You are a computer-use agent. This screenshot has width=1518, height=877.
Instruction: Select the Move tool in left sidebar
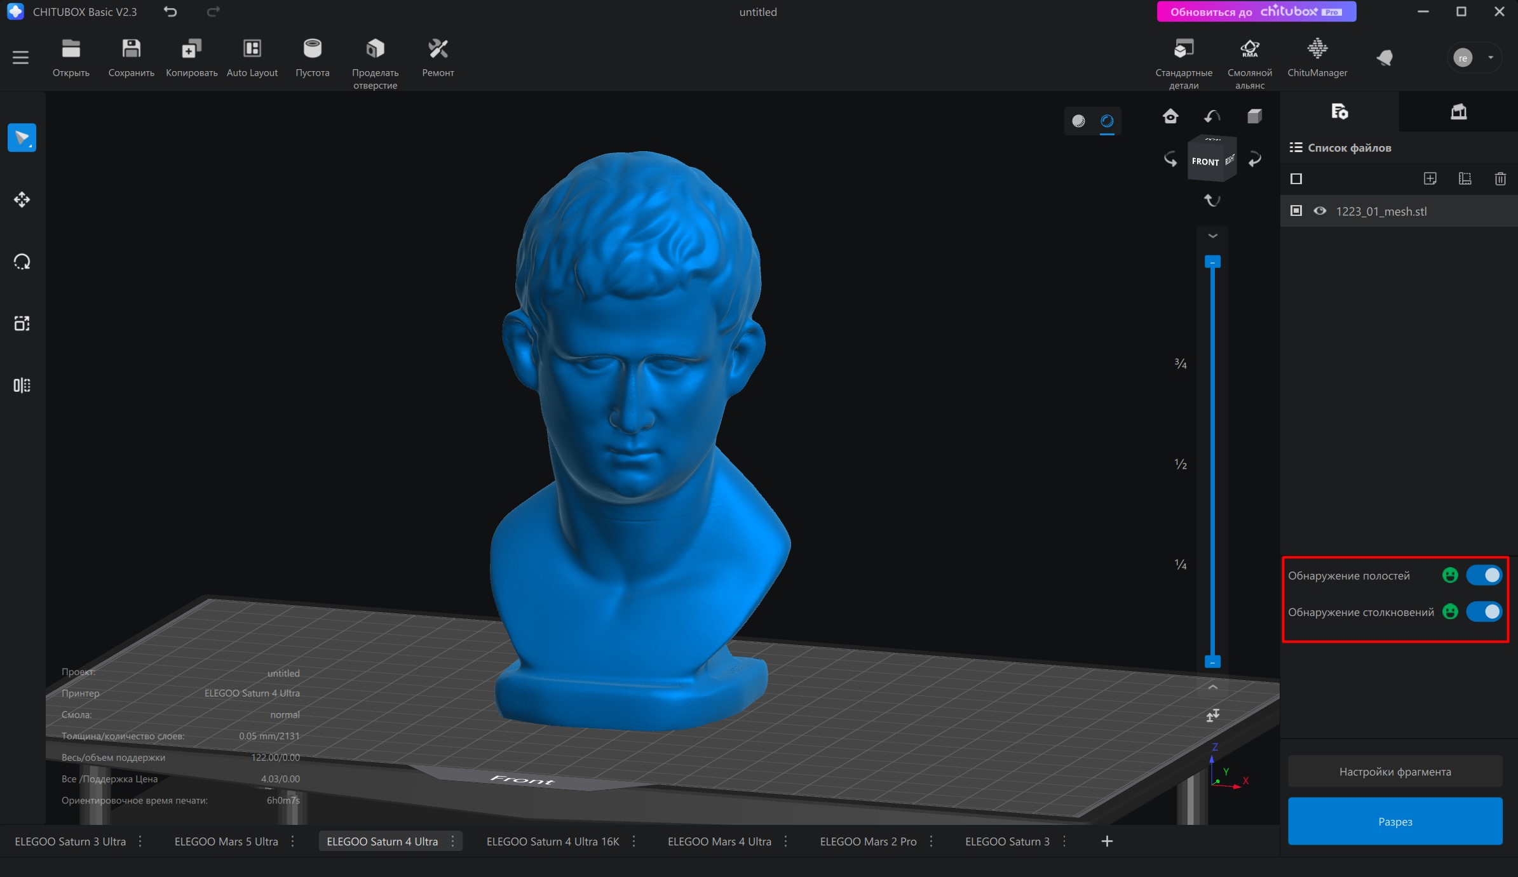[22, 200]
